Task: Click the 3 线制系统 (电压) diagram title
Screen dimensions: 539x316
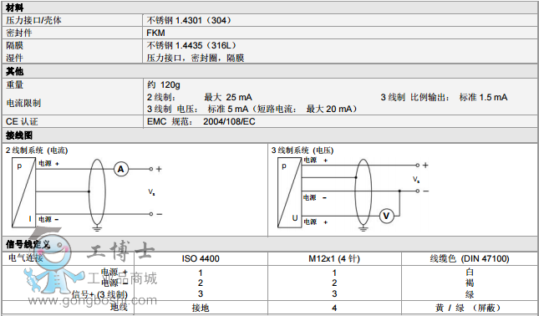Action: pyautogui.click(x=303, y=150)
